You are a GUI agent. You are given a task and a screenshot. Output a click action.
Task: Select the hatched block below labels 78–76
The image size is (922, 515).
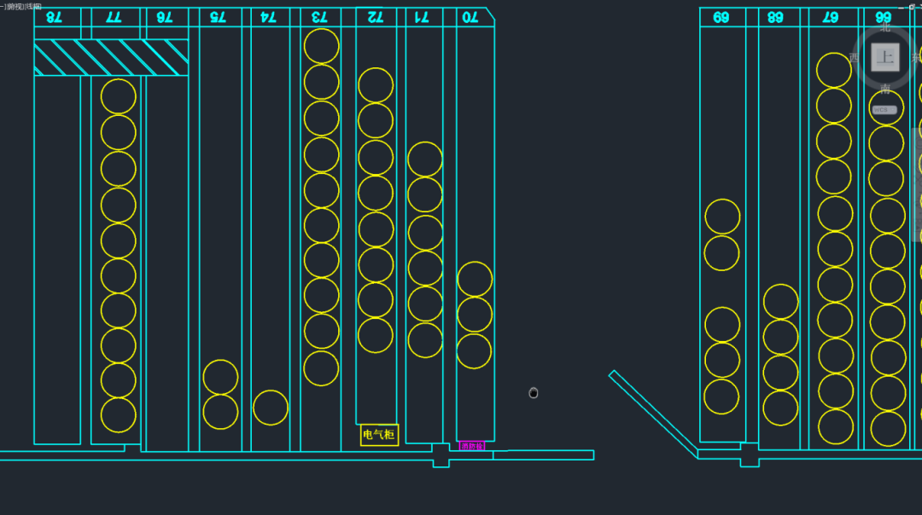point(111,57)
